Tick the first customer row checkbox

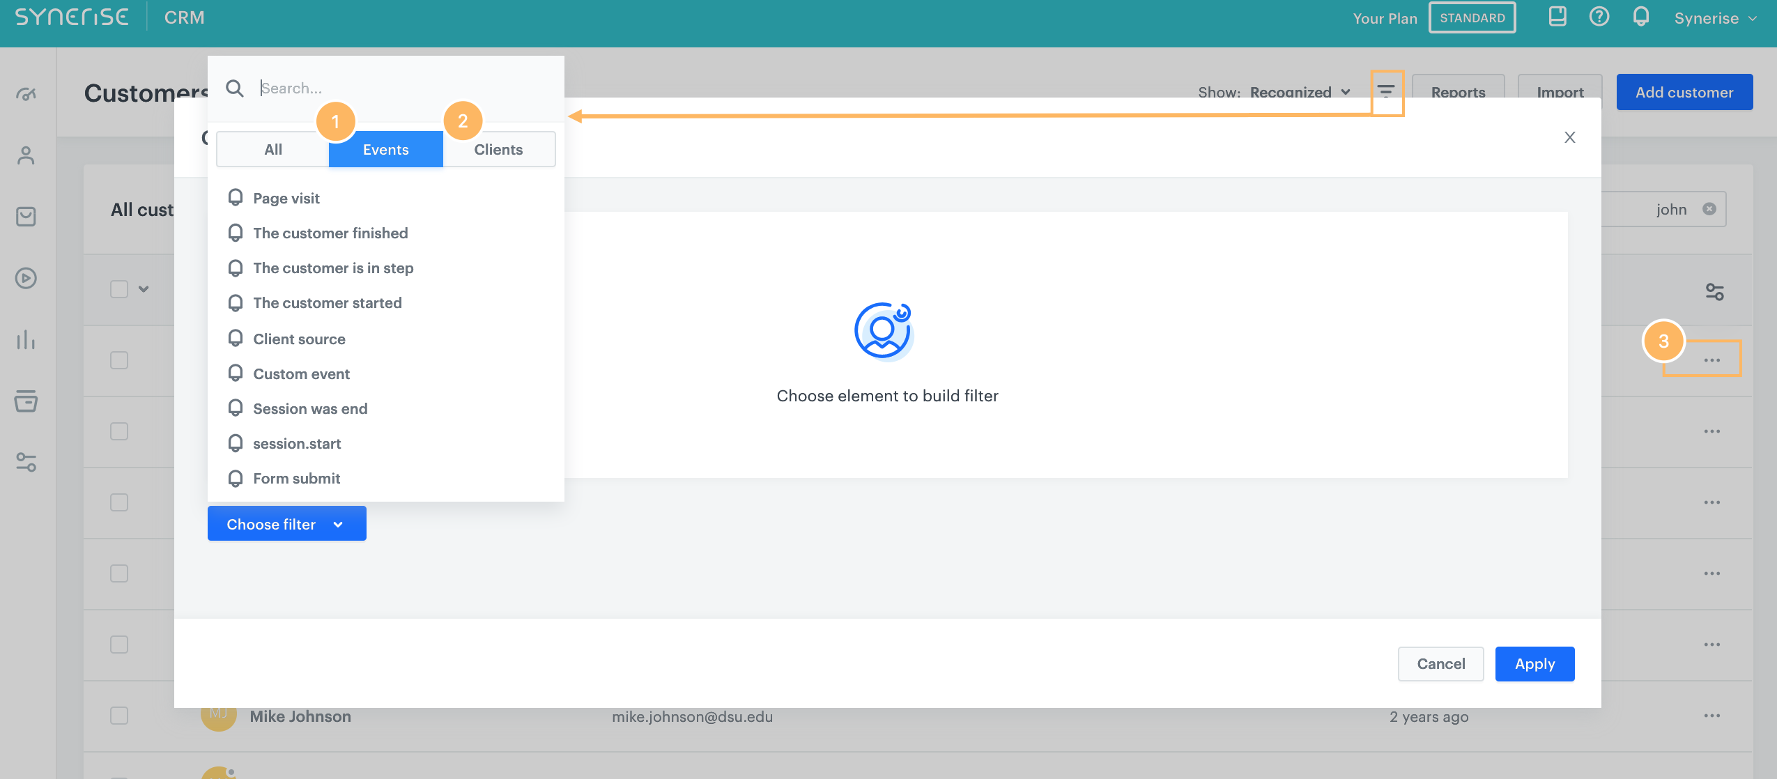[x=118, y=360]
